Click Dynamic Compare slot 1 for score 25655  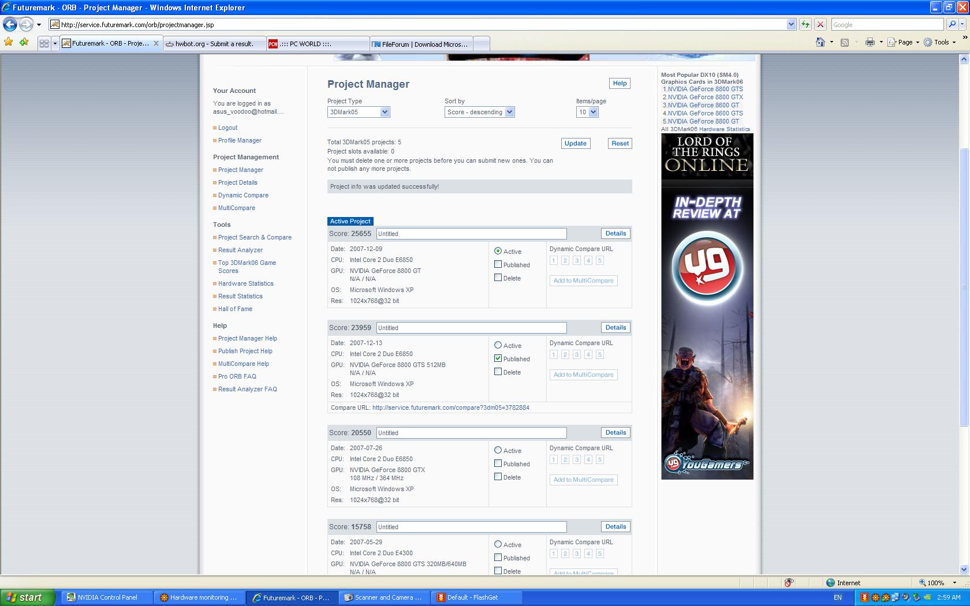click(553, 260)
